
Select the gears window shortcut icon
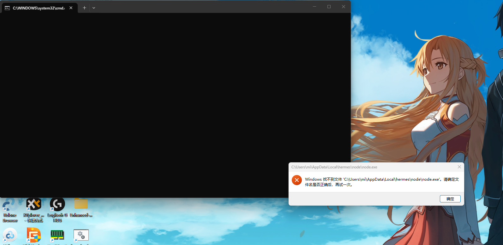tap(81, 235)
